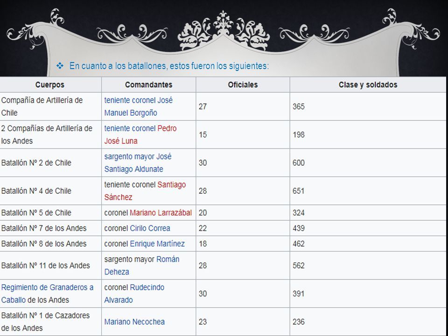Select cell '2 Compañías de Artillería de los Andes'
This screenshot has height=336, width=448.
coord(50,134)
